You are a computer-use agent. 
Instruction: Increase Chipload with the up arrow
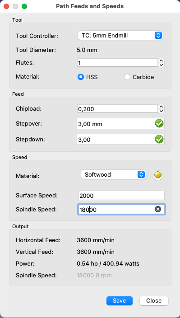(x=161, y=107)
